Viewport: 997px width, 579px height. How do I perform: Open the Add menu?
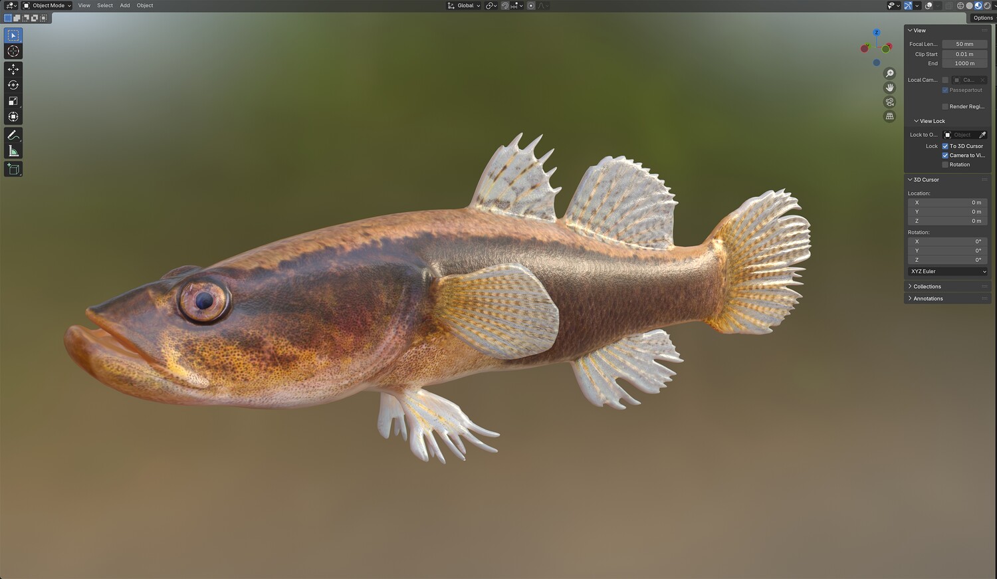point(125,5)
